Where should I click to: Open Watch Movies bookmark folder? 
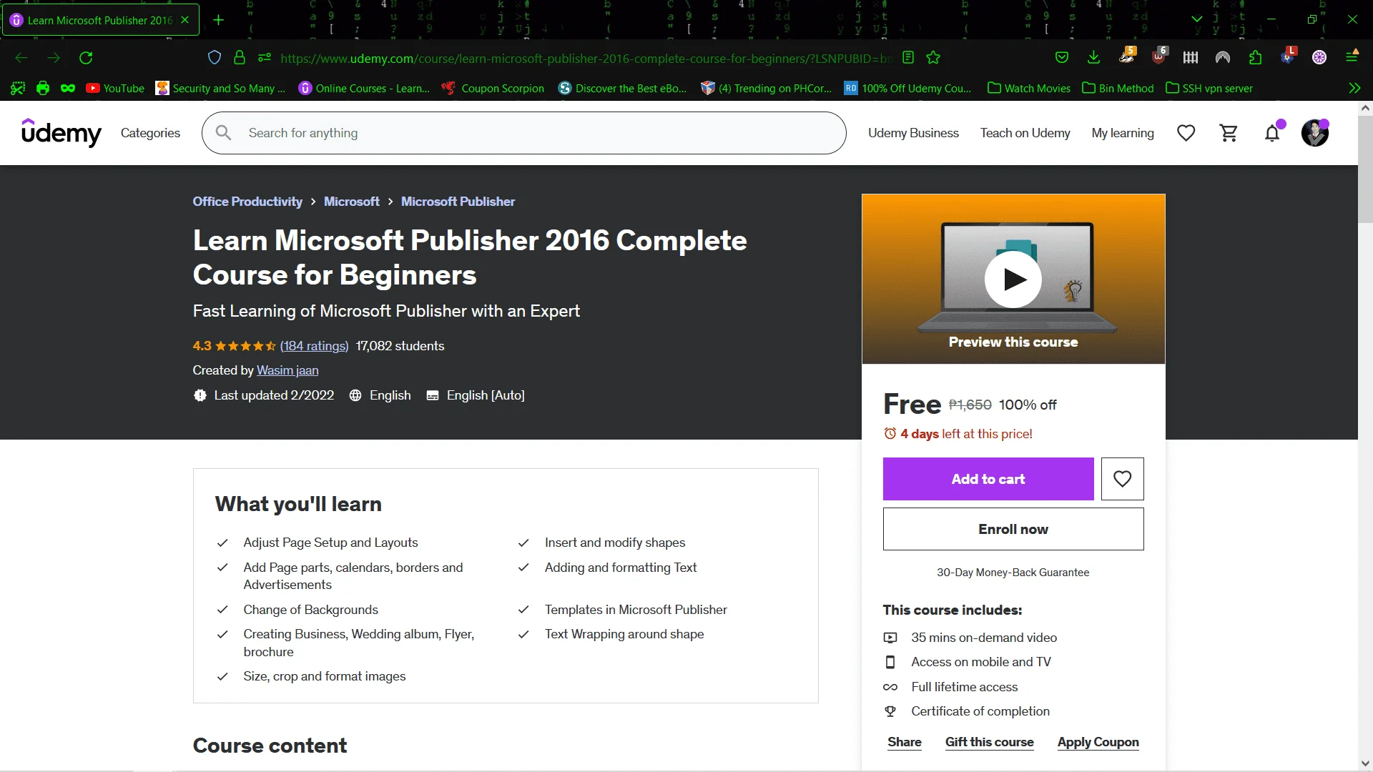click(1029, 89)
